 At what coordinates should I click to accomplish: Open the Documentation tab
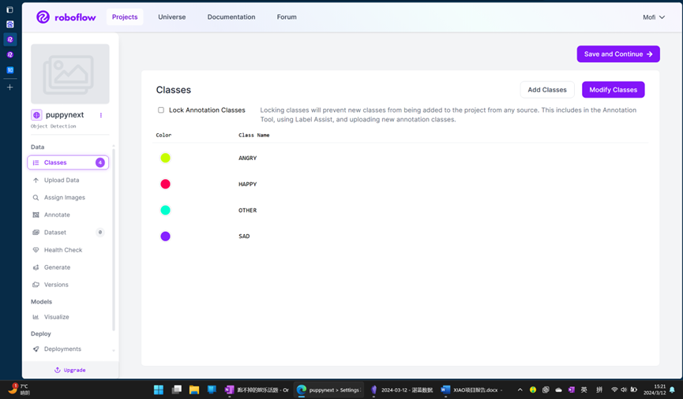point(231,17)
